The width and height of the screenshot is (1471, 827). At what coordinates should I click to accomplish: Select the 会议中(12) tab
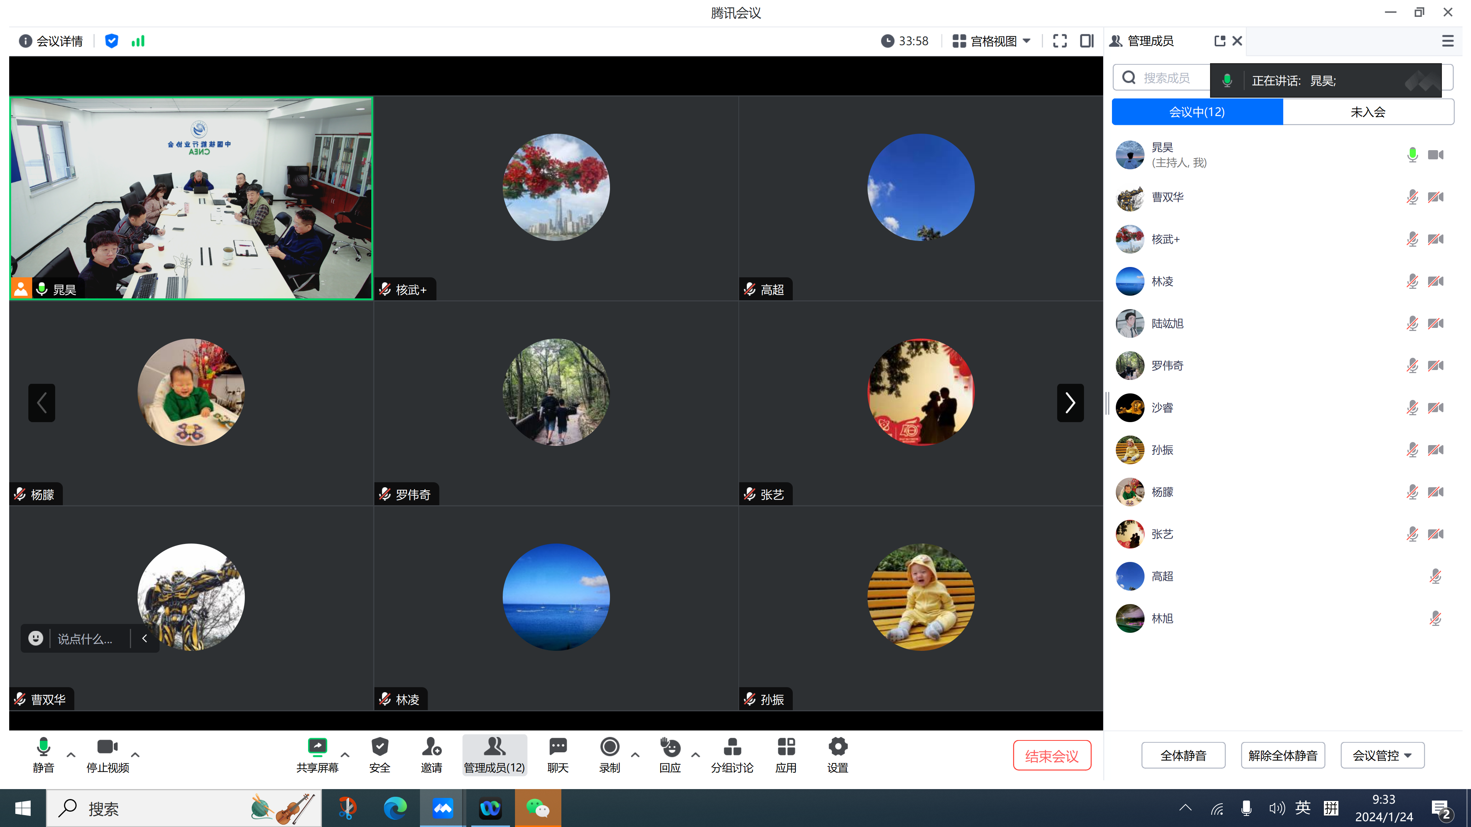(x=1197, y=112)
